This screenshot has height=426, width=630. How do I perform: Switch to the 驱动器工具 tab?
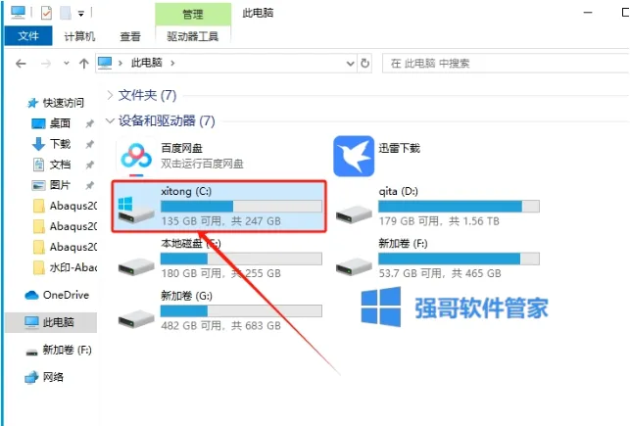tap(192, 36)
